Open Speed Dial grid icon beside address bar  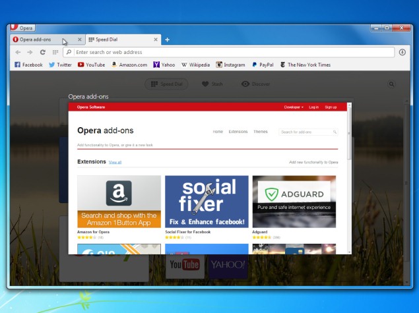coord(55,52)
